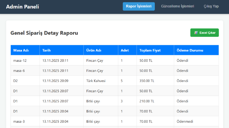
Task: Click the D2 table cell
Action: pyautogui.click(x=25, y=81)
